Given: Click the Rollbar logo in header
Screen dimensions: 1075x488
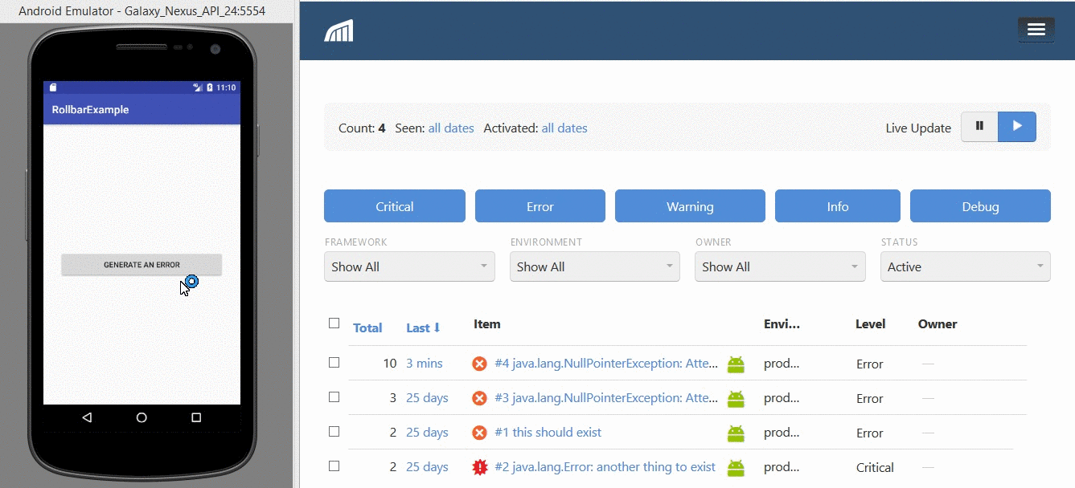Looking at the screenshot, I should pos(339,31).
